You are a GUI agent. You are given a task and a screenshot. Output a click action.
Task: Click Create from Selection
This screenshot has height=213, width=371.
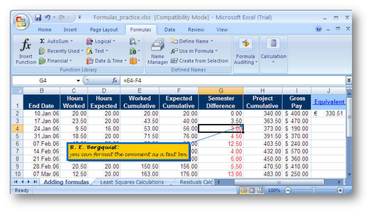(x=200, y=61)
